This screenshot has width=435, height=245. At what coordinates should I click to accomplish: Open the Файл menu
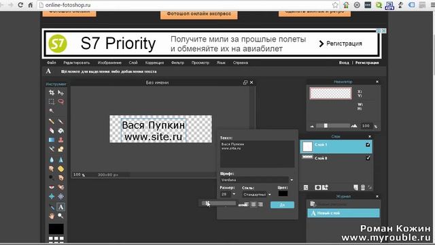point(52,63)
